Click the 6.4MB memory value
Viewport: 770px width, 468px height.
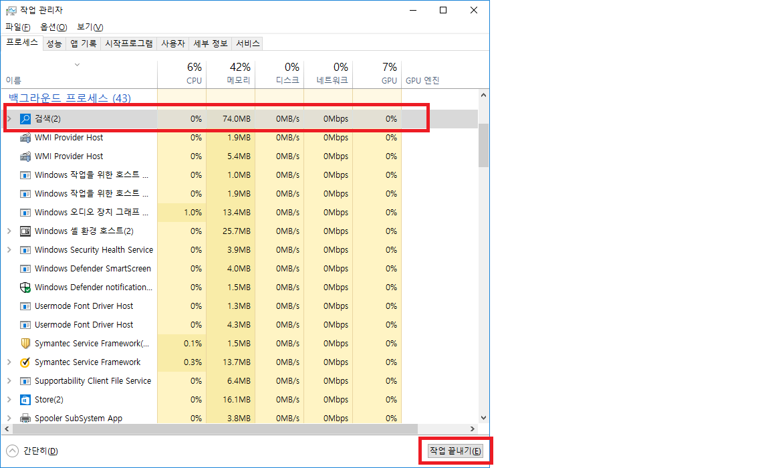click(x=239, y=381)
